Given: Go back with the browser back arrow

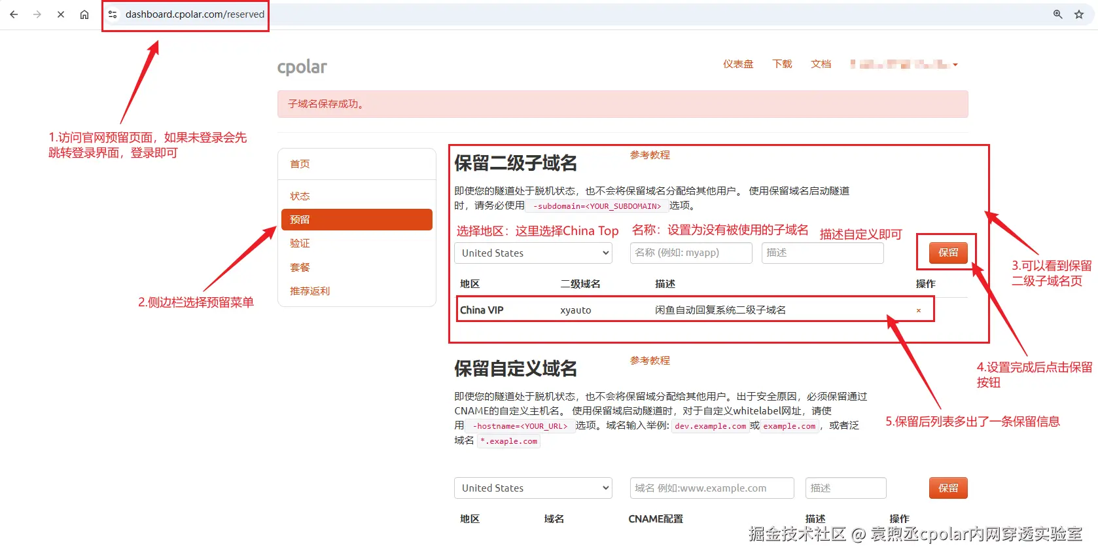Looking at the screenshot, I should pos(14,14).
